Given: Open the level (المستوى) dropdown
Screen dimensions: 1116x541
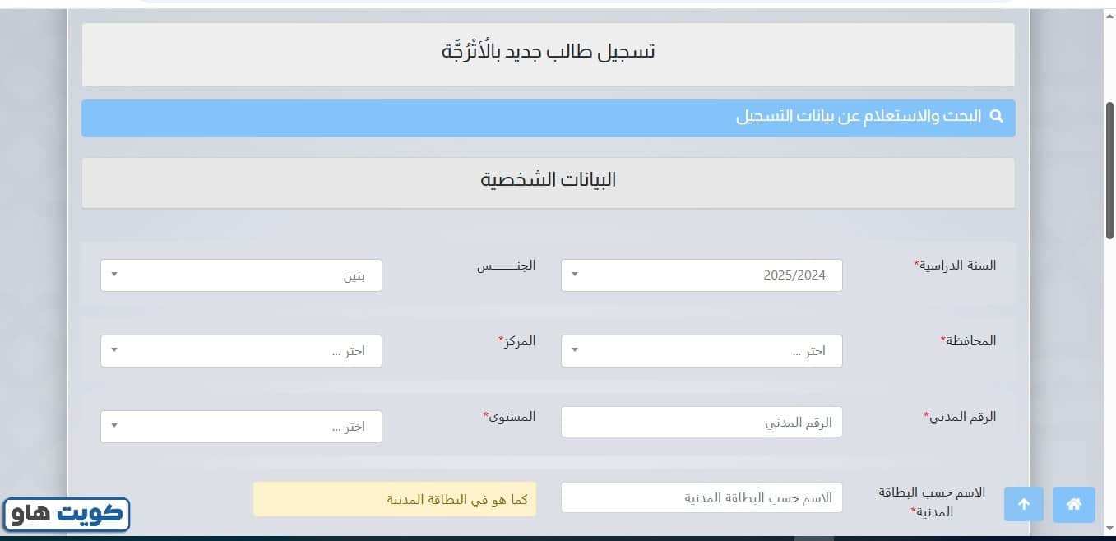Looking at the screenshot, I should pos(241,427).
